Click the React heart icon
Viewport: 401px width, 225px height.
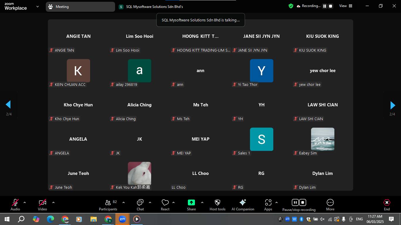pyautogui.click(x=165, y=205)
